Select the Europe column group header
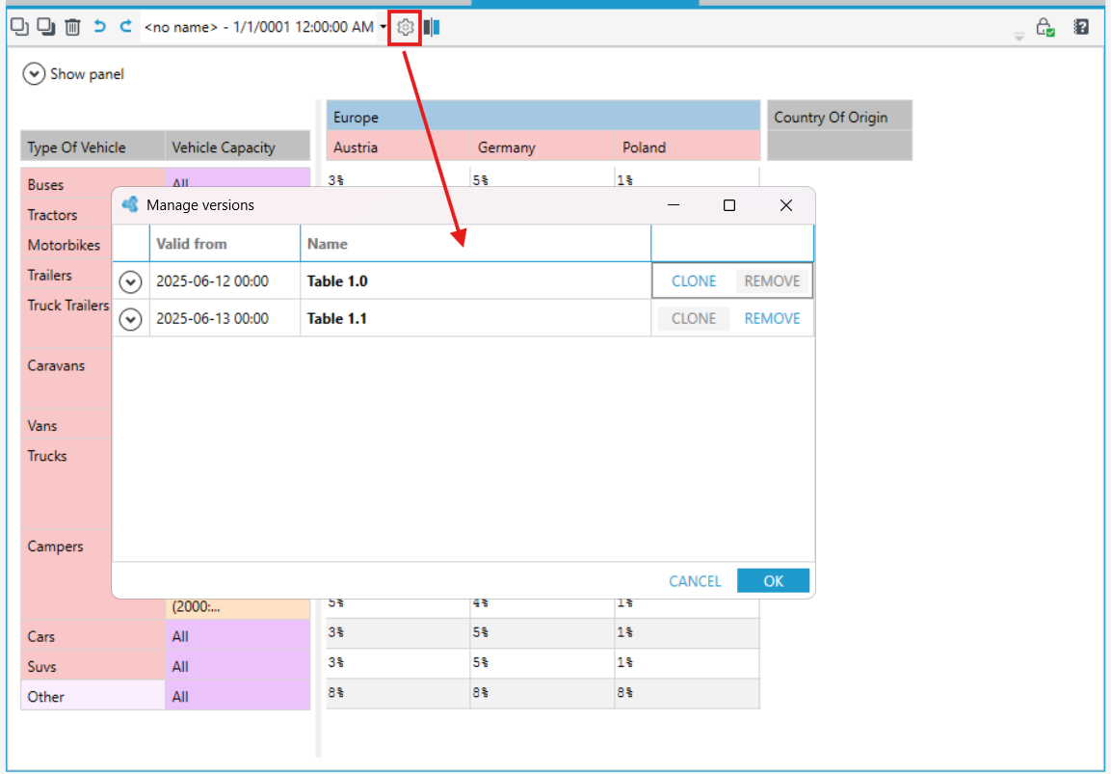The width and height of the screenshot is (1111, 774). [542, 117]
